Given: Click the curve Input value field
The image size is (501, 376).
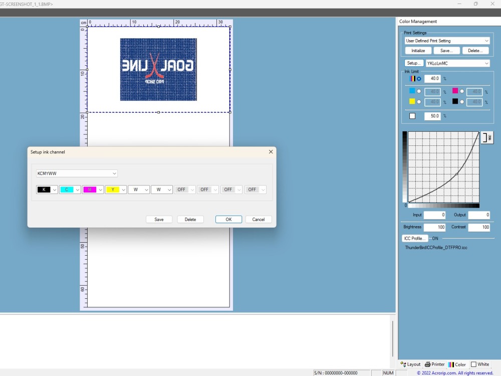Looking at the screenshot, I should (434, 215).
